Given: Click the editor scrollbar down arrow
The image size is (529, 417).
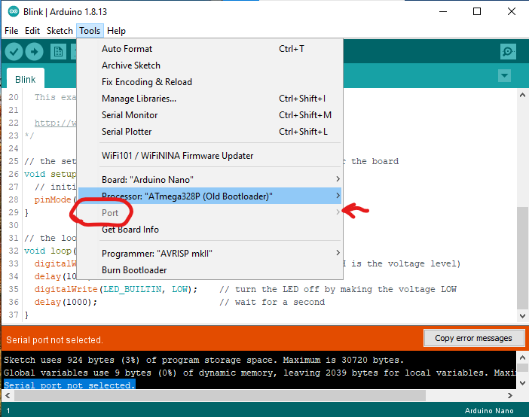Looking at the screenshot, I should click(x=522, y=316).
